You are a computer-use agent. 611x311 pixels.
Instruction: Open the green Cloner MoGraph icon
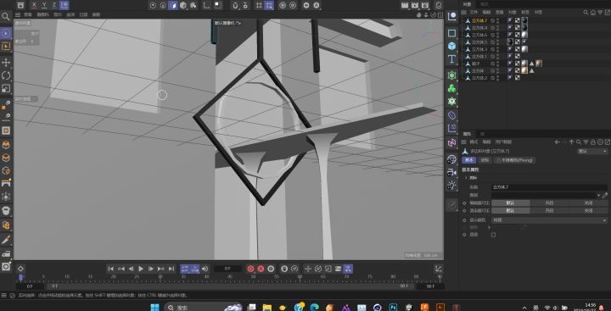pos(451,88)
